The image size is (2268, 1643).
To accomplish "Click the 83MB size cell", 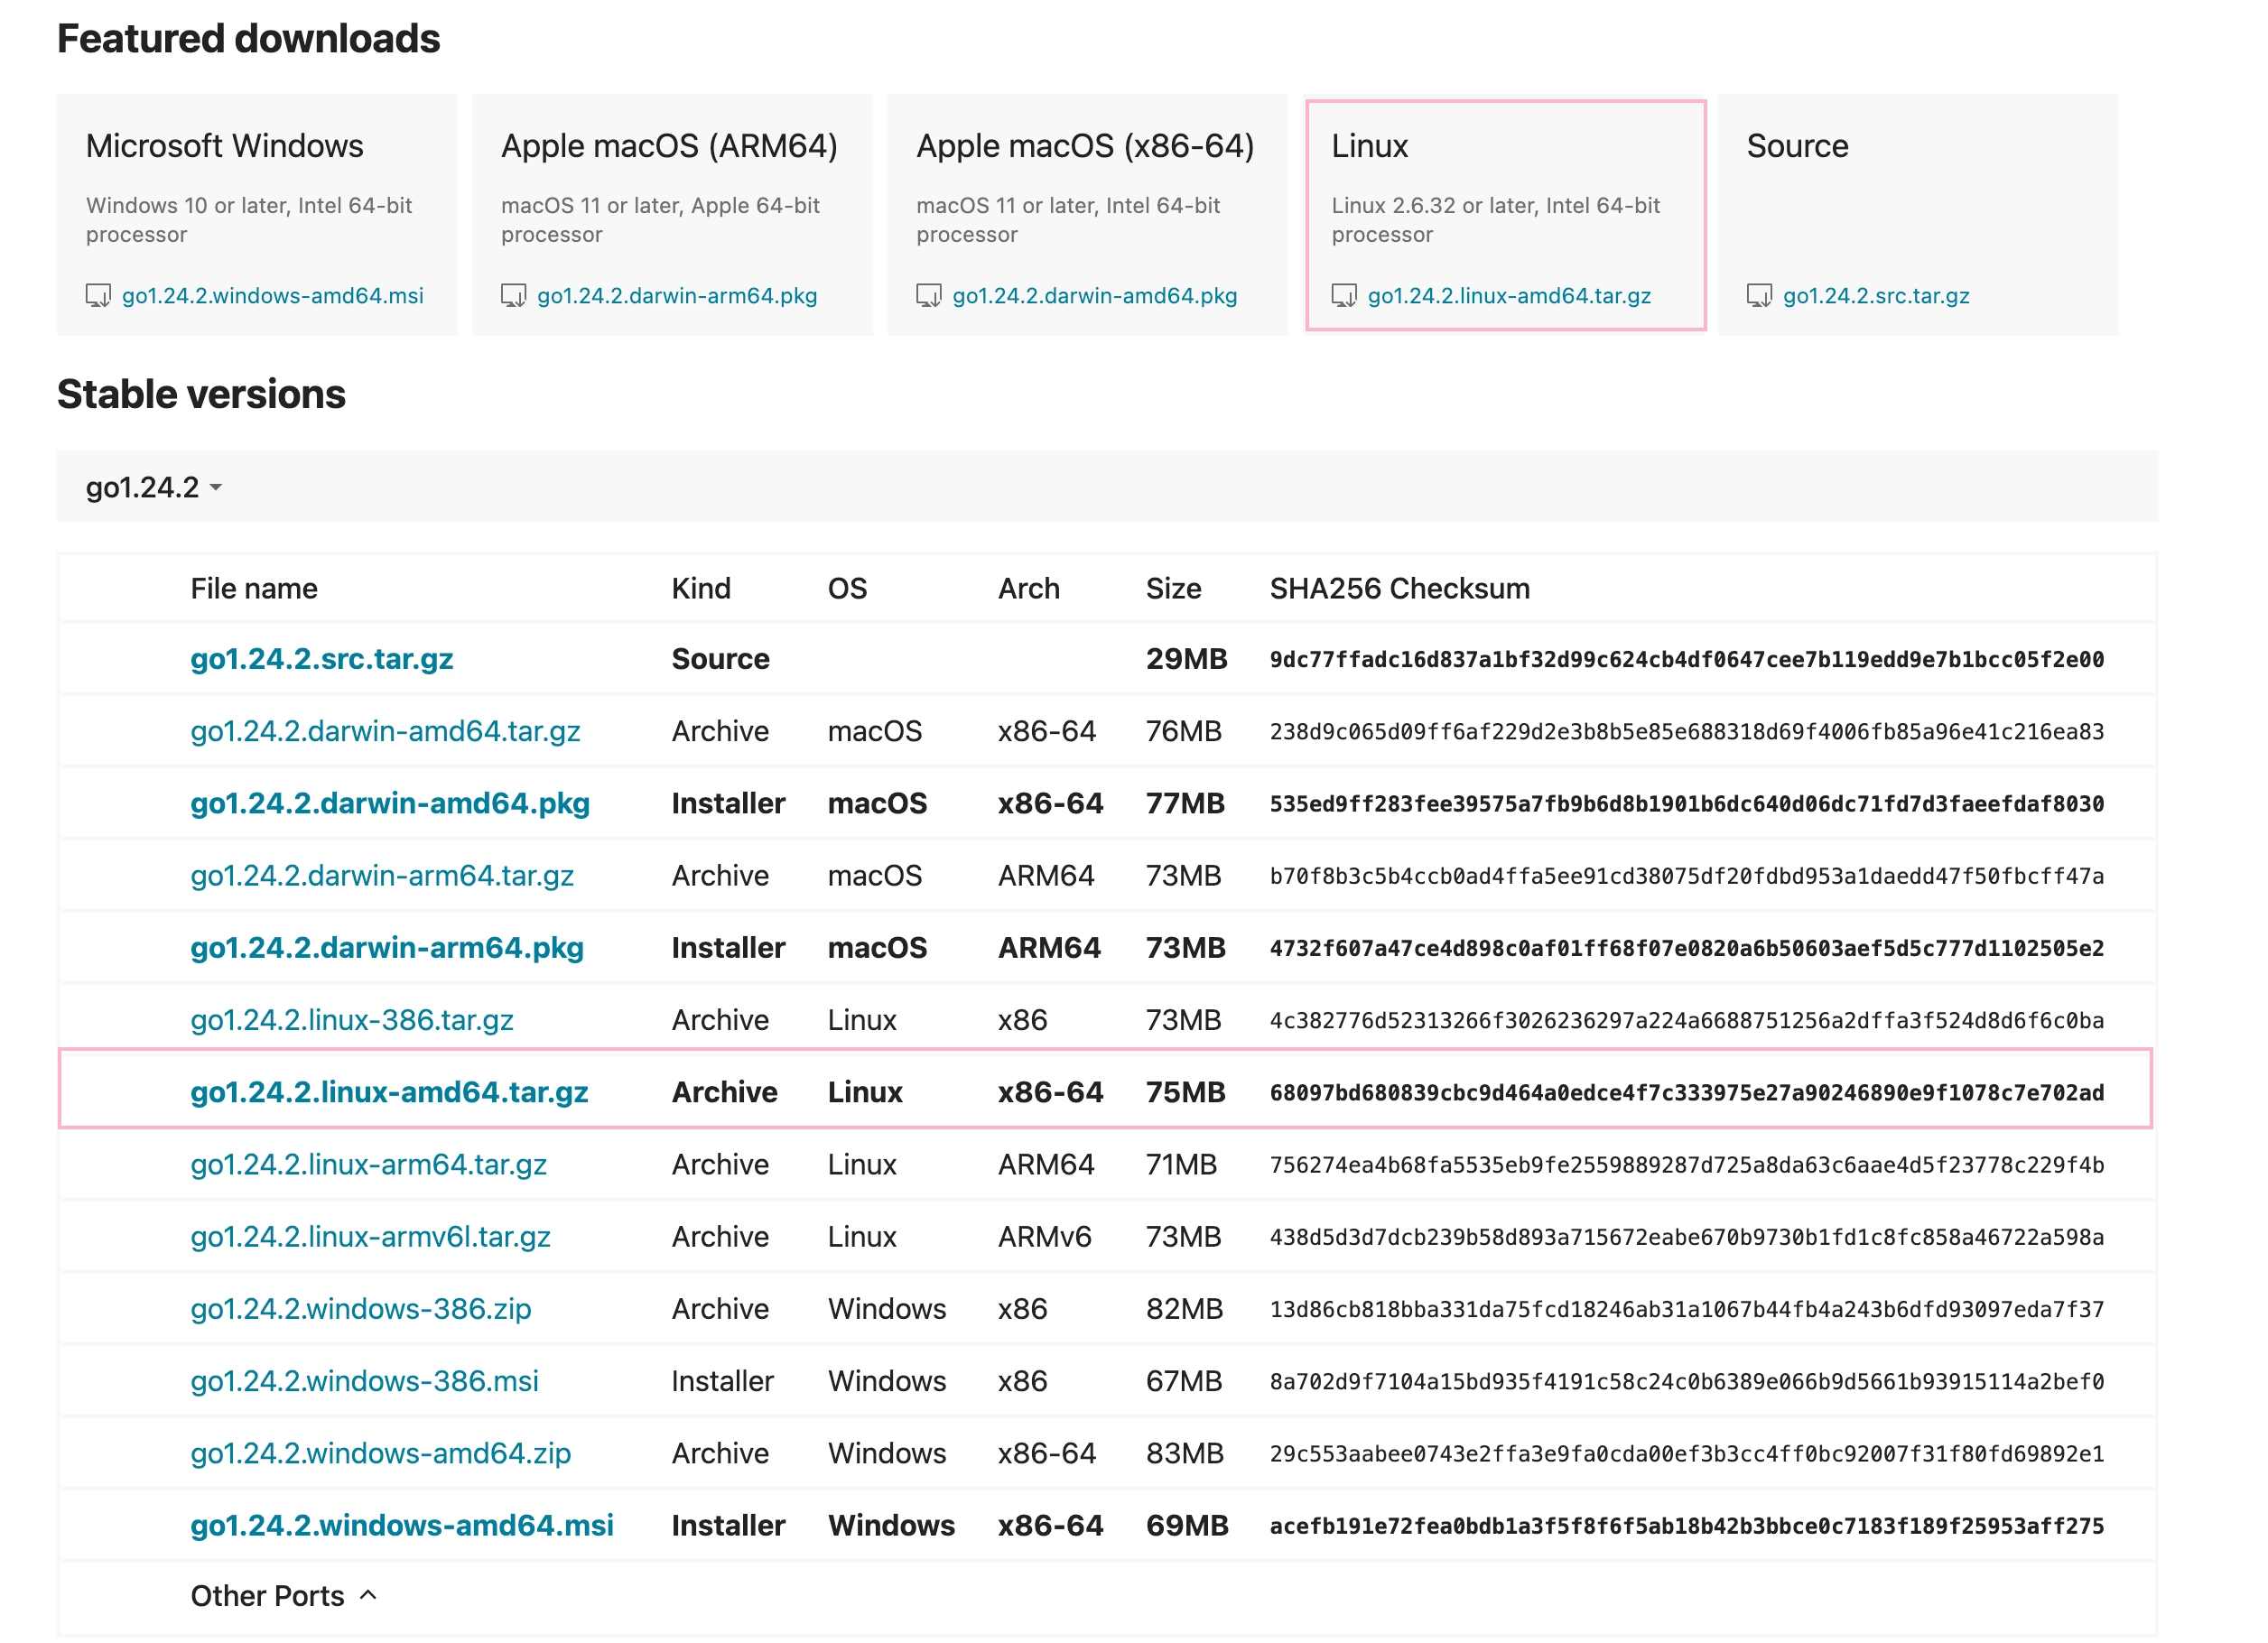I will (x=1184, y=1453).
